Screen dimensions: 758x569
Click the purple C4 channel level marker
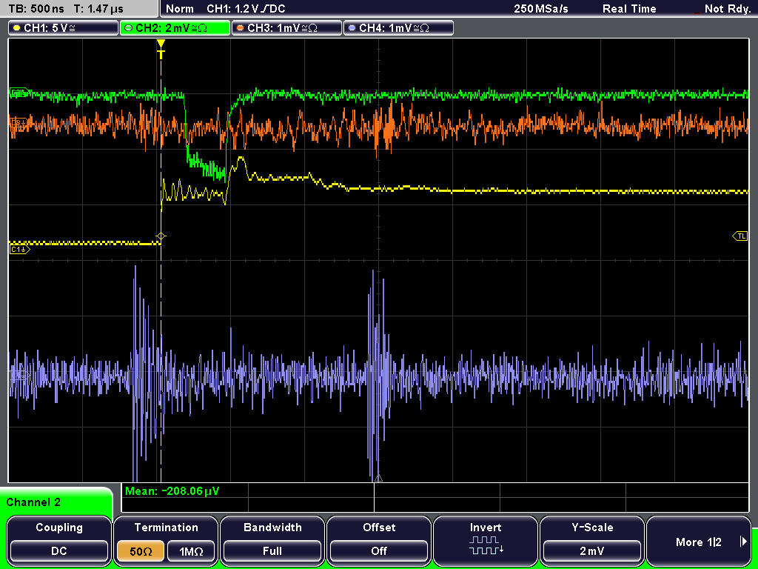tap(19, 374)
